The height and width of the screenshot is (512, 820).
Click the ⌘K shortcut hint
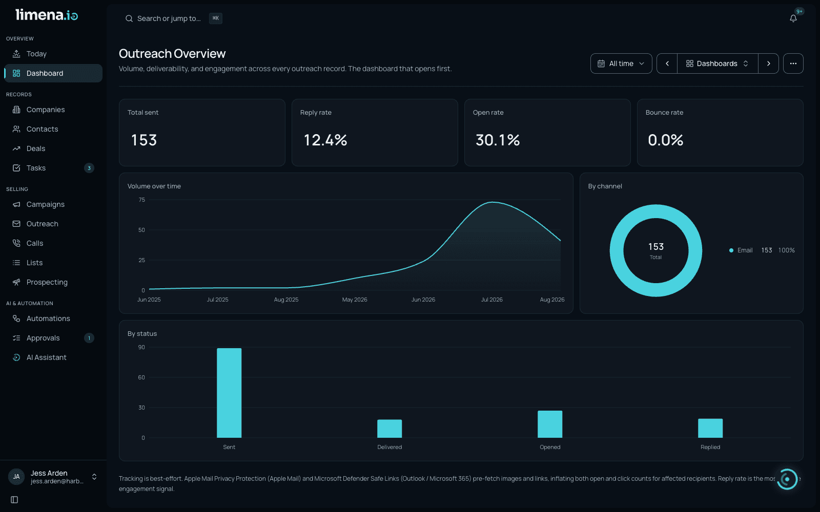tap(216, 18)
